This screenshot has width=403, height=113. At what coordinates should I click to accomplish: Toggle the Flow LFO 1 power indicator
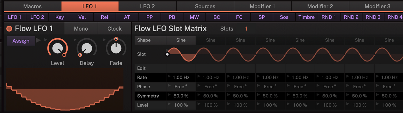click(9, 29)
